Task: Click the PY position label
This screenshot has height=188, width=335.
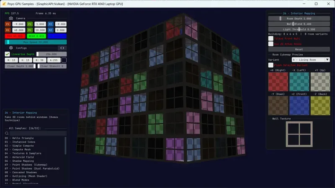Action: [30, 24]
